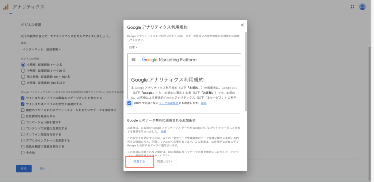Check アプリのインストールを測定する checkbox

tap(23, 141)
